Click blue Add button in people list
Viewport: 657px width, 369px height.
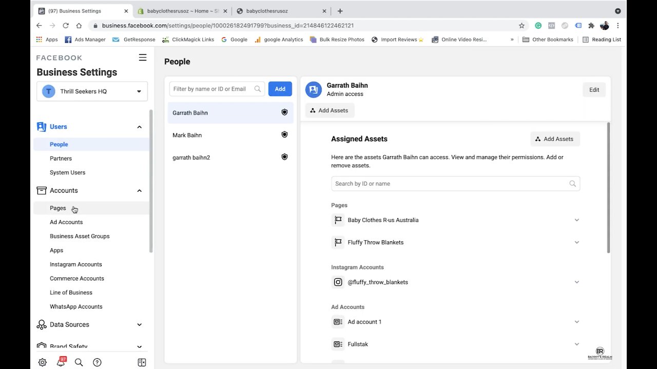[x=280, y=89]
